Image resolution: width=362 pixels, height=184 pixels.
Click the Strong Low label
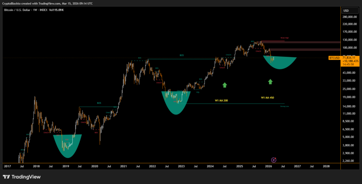point(285,106)
